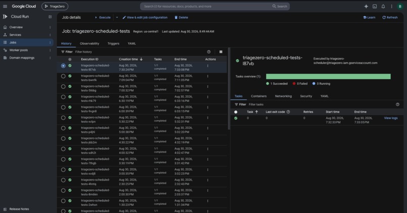This screenshot has height=213, width=407.
Task: Open the more menu beside Jobs
Action: [50, 42]
